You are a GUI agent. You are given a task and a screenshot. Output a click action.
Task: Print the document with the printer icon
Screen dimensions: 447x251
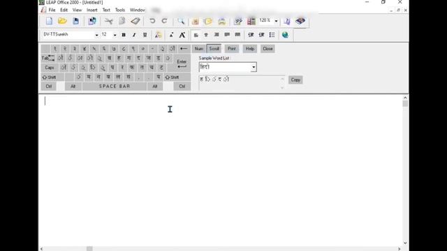(x=222, y=22)
